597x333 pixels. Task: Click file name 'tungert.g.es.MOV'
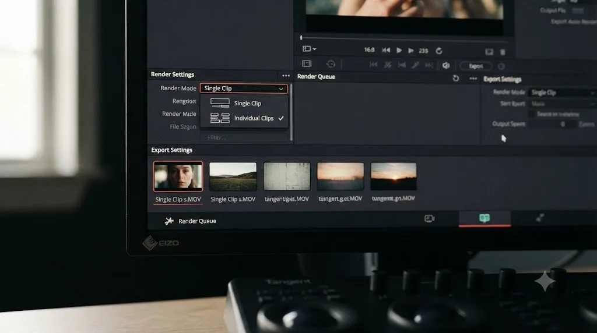pos(340,199)
